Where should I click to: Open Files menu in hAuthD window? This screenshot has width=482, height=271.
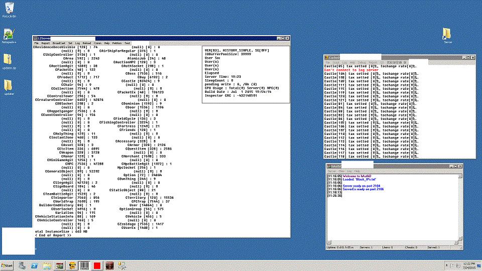[x=341, y=171]
